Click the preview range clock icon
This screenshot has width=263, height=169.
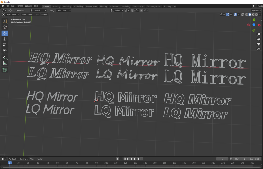231,159
